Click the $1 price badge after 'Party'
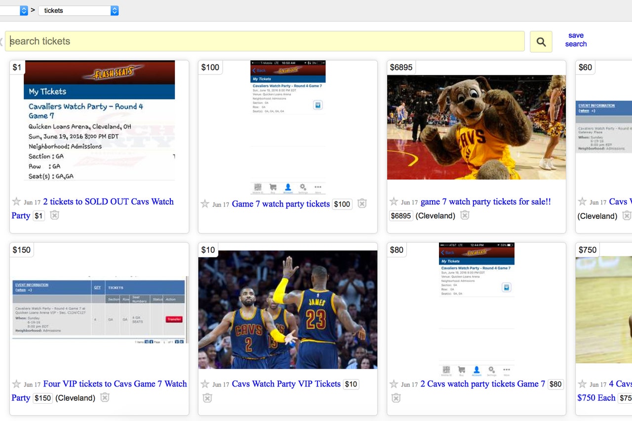This screenshot has width=632, height=421. pyautogui.click(x=39, y=216)
